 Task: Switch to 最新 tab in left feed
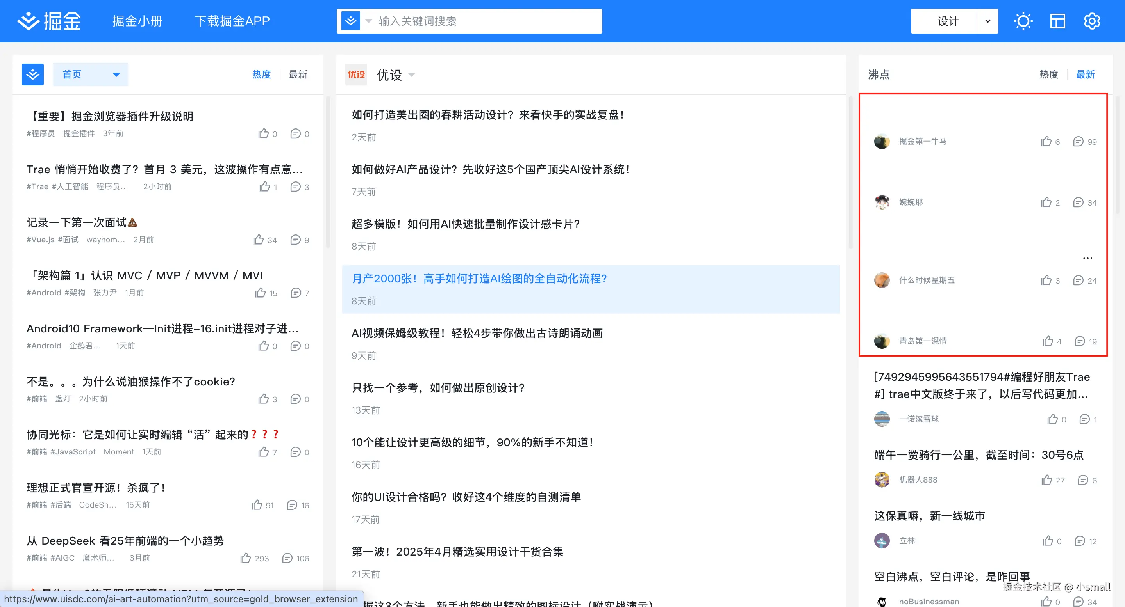[x=298, y=74]
